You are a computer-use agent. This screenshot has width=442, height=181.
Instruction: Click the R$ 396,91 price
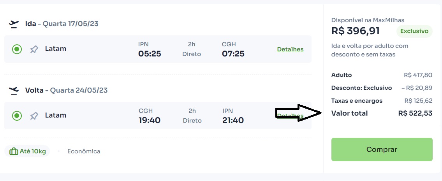point(356,31)
